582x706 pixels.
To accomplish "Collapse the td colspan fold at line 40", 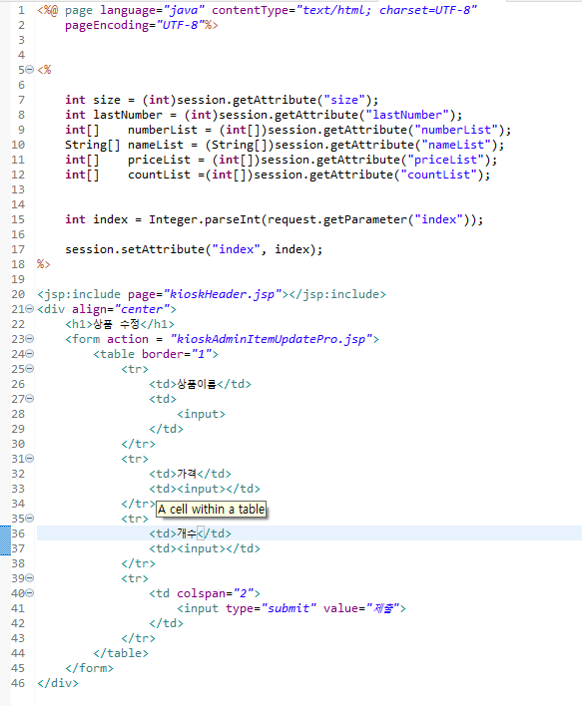I will pos(29,593).
